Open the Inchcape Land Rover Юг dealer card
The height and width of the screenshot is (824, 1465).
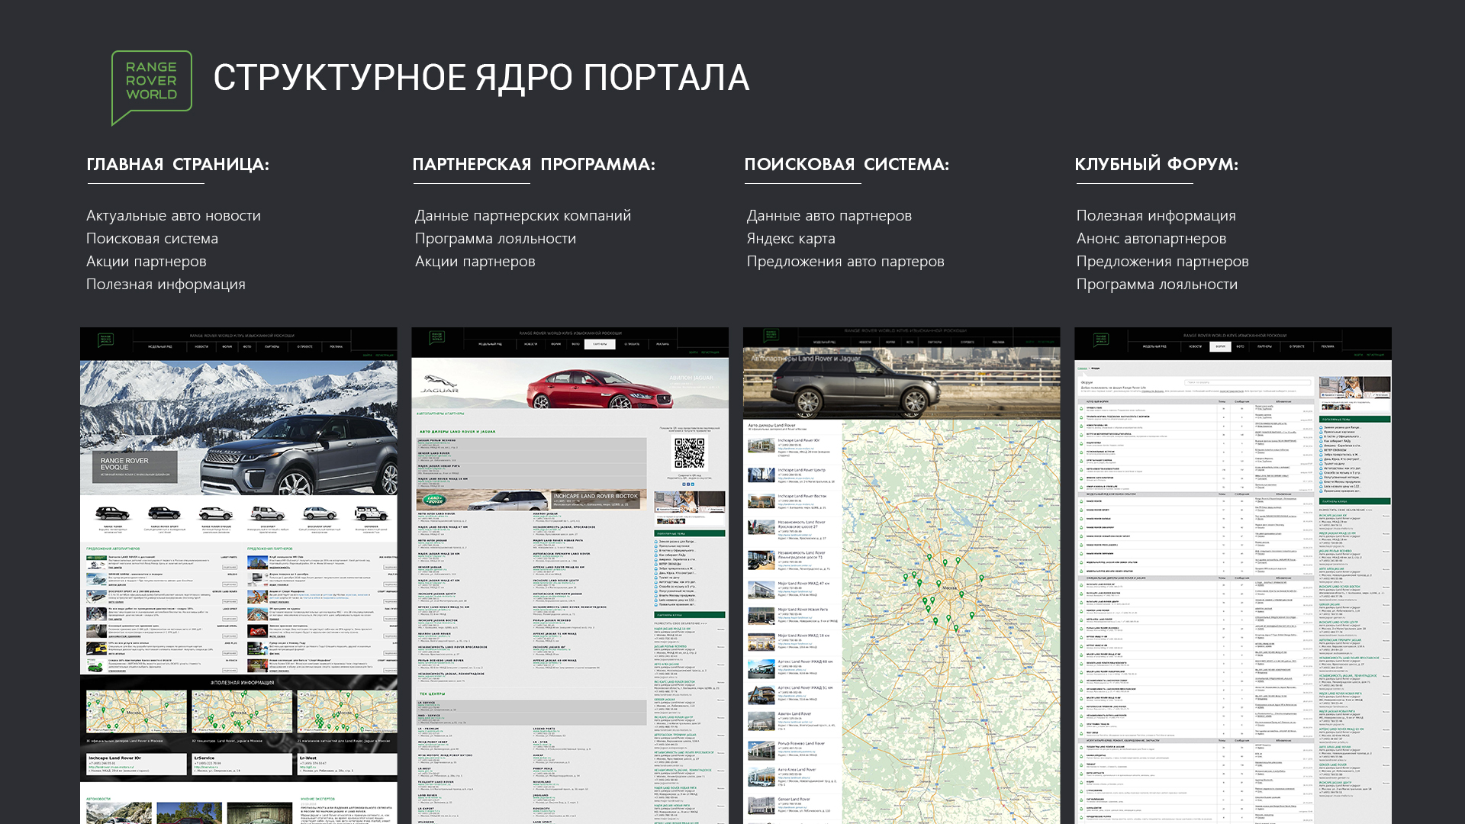coord(137,764)
